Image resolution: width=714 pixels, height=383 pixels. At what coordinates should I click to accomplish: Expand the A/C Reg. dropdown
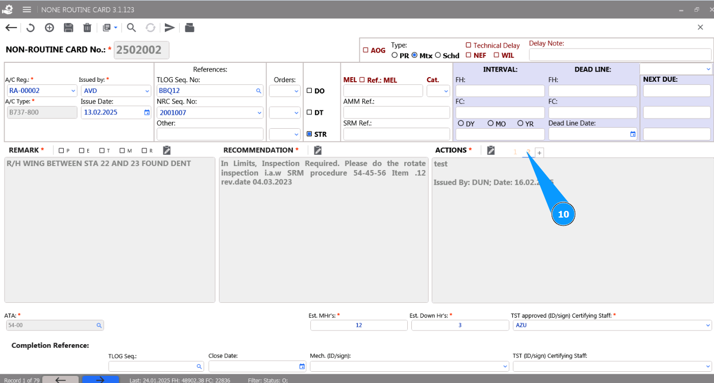72,91
